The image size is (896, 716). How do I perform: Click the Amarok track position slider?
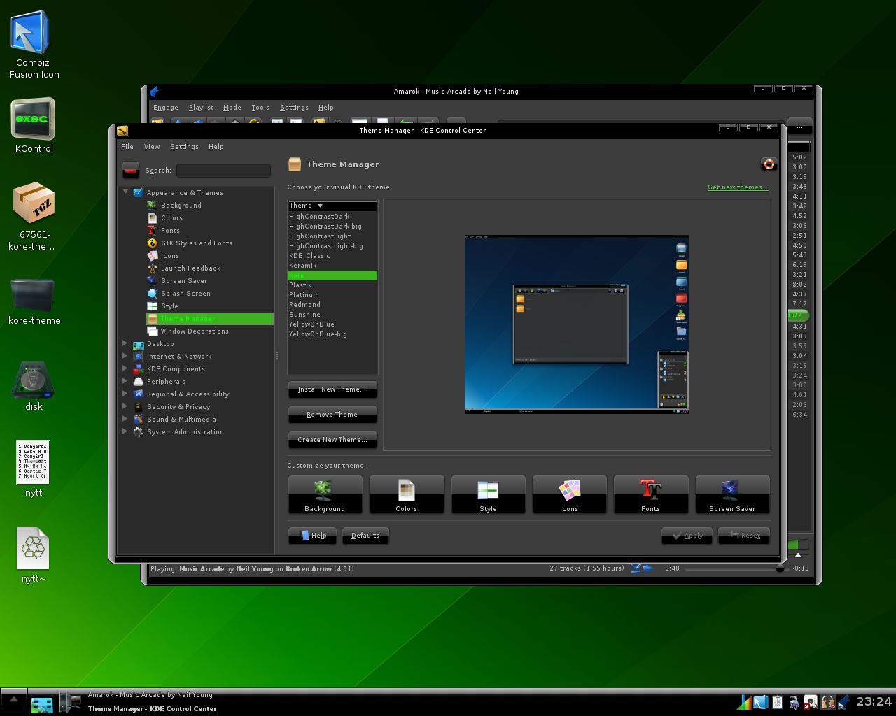[x=736, y=568]
